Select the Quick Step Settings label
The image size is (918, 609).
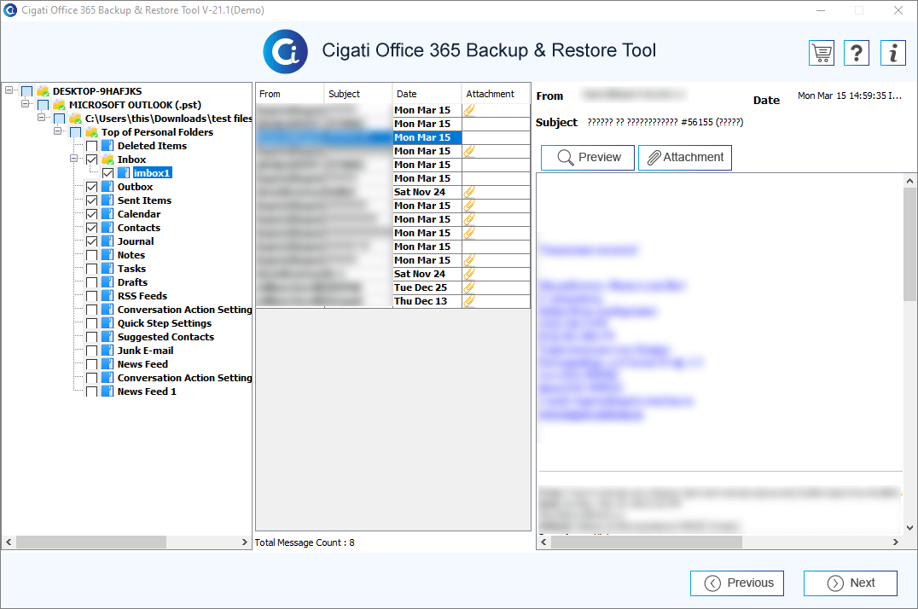[165, 323]
